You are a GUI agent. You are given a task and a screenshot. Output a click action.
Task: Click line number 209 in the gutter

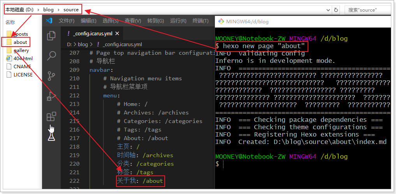(74, 70)
